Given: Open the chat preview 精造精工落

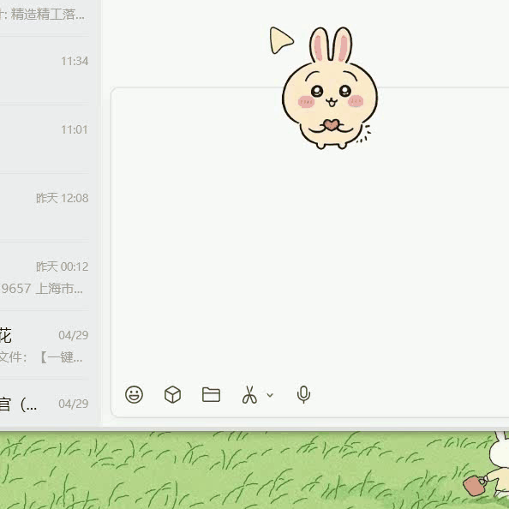Looking at the screenshot, I should (x=45, y=16).
